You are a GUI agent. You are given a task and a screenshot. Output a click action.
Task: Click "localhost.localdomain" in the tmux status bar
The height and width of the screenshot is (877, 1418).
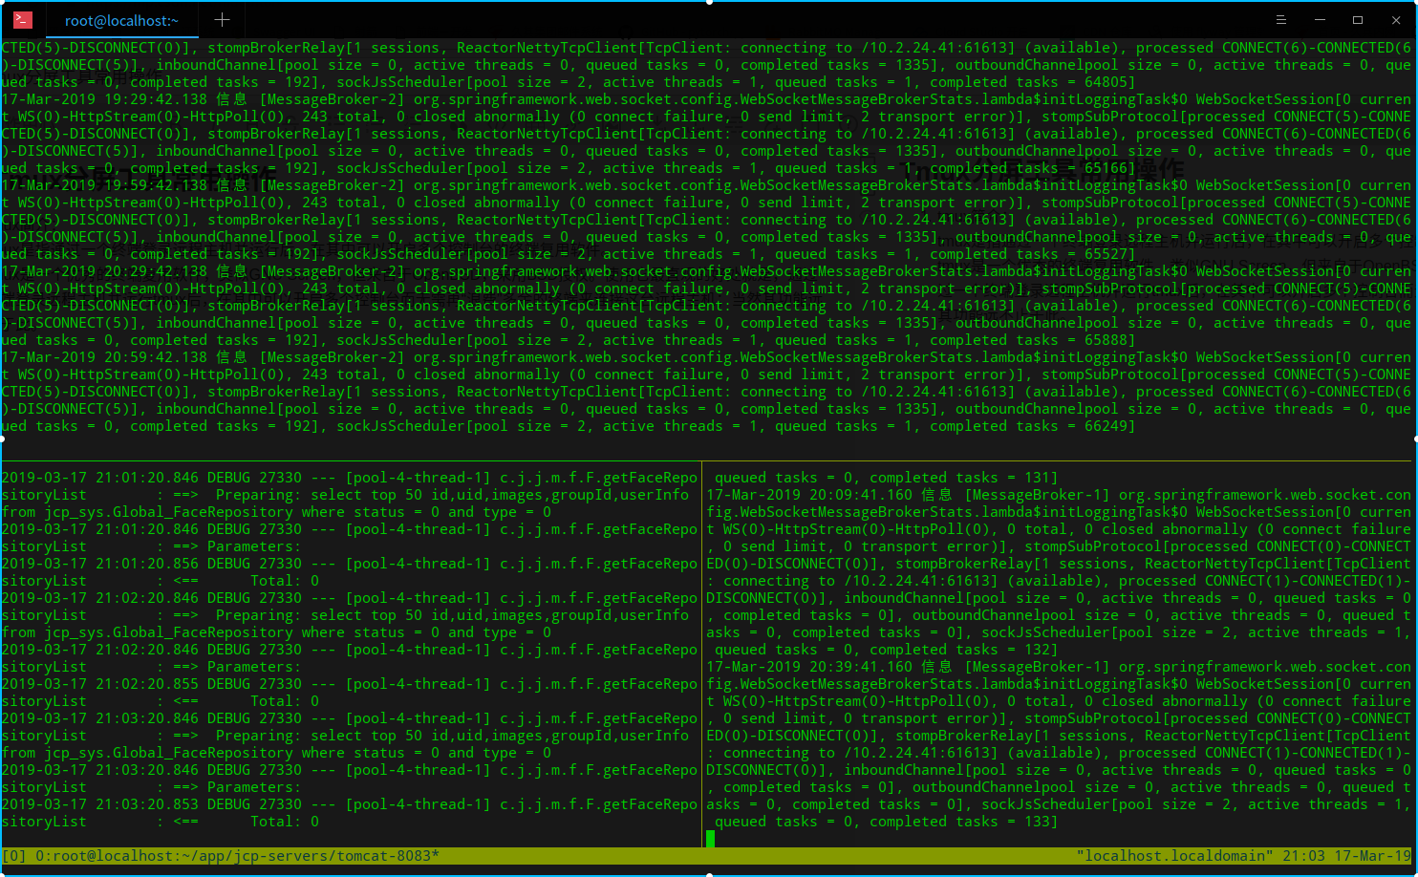click(1175, 856)
